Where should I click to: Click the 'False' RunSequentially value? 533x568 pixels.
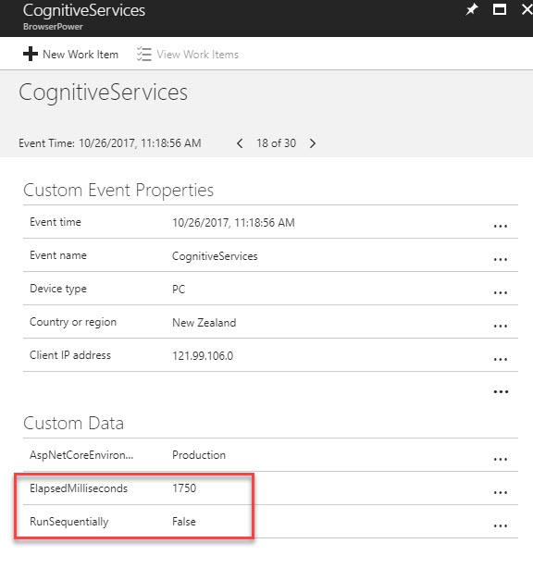click(184, 522)
